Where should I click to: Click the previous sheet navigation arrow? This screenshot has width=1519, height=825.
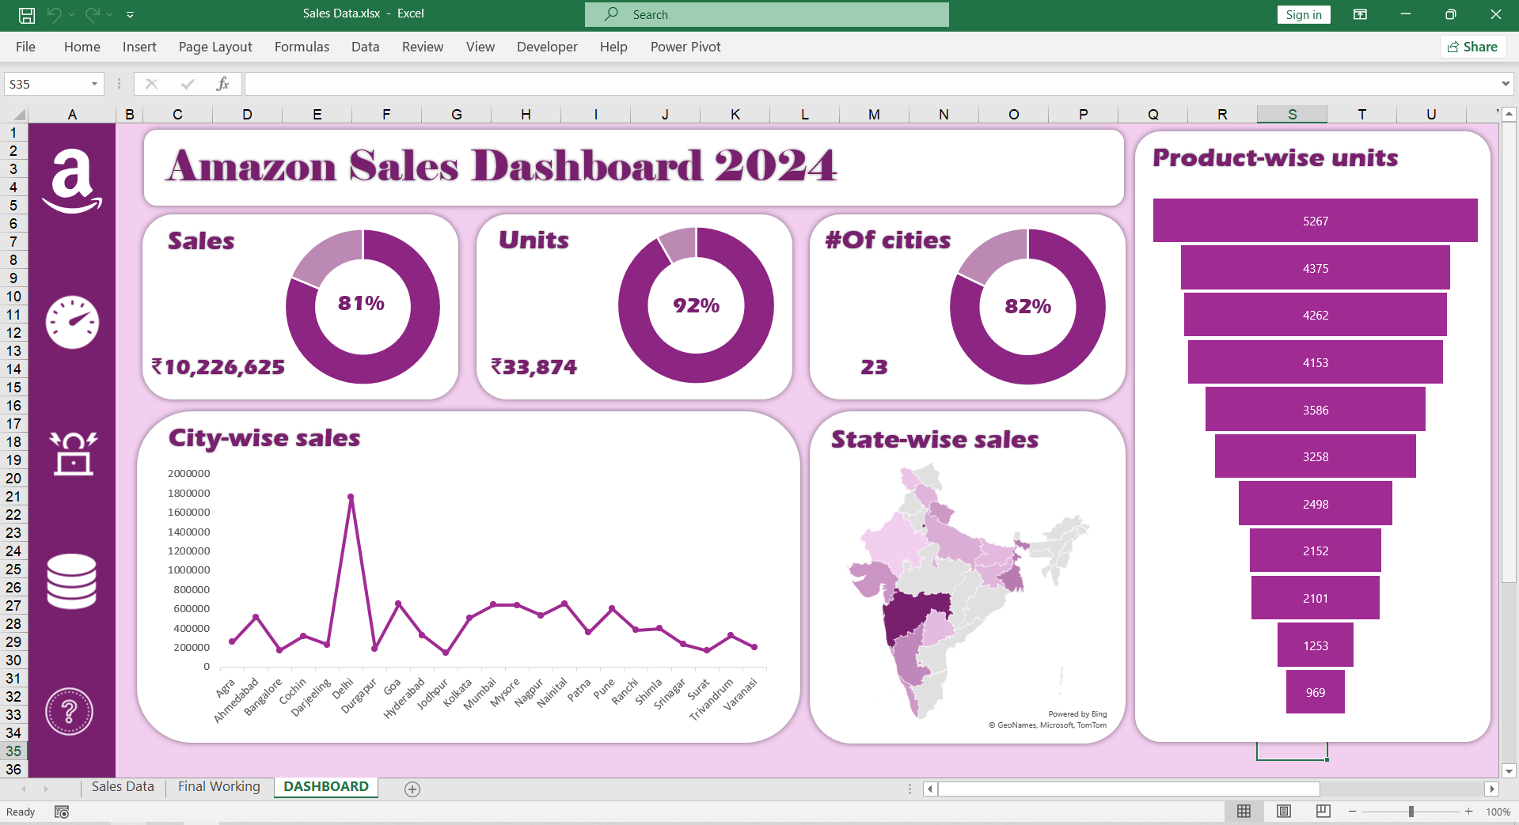24,789
